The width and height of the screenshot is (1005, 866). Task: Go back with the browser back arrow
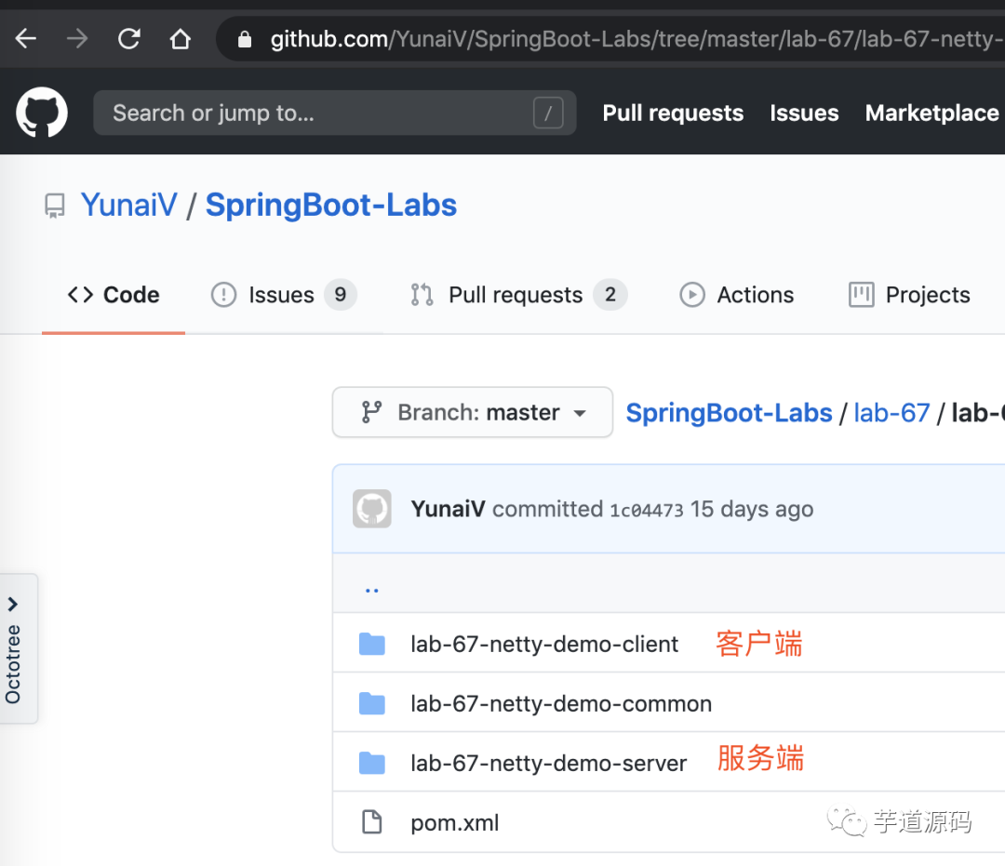(26, 39)
